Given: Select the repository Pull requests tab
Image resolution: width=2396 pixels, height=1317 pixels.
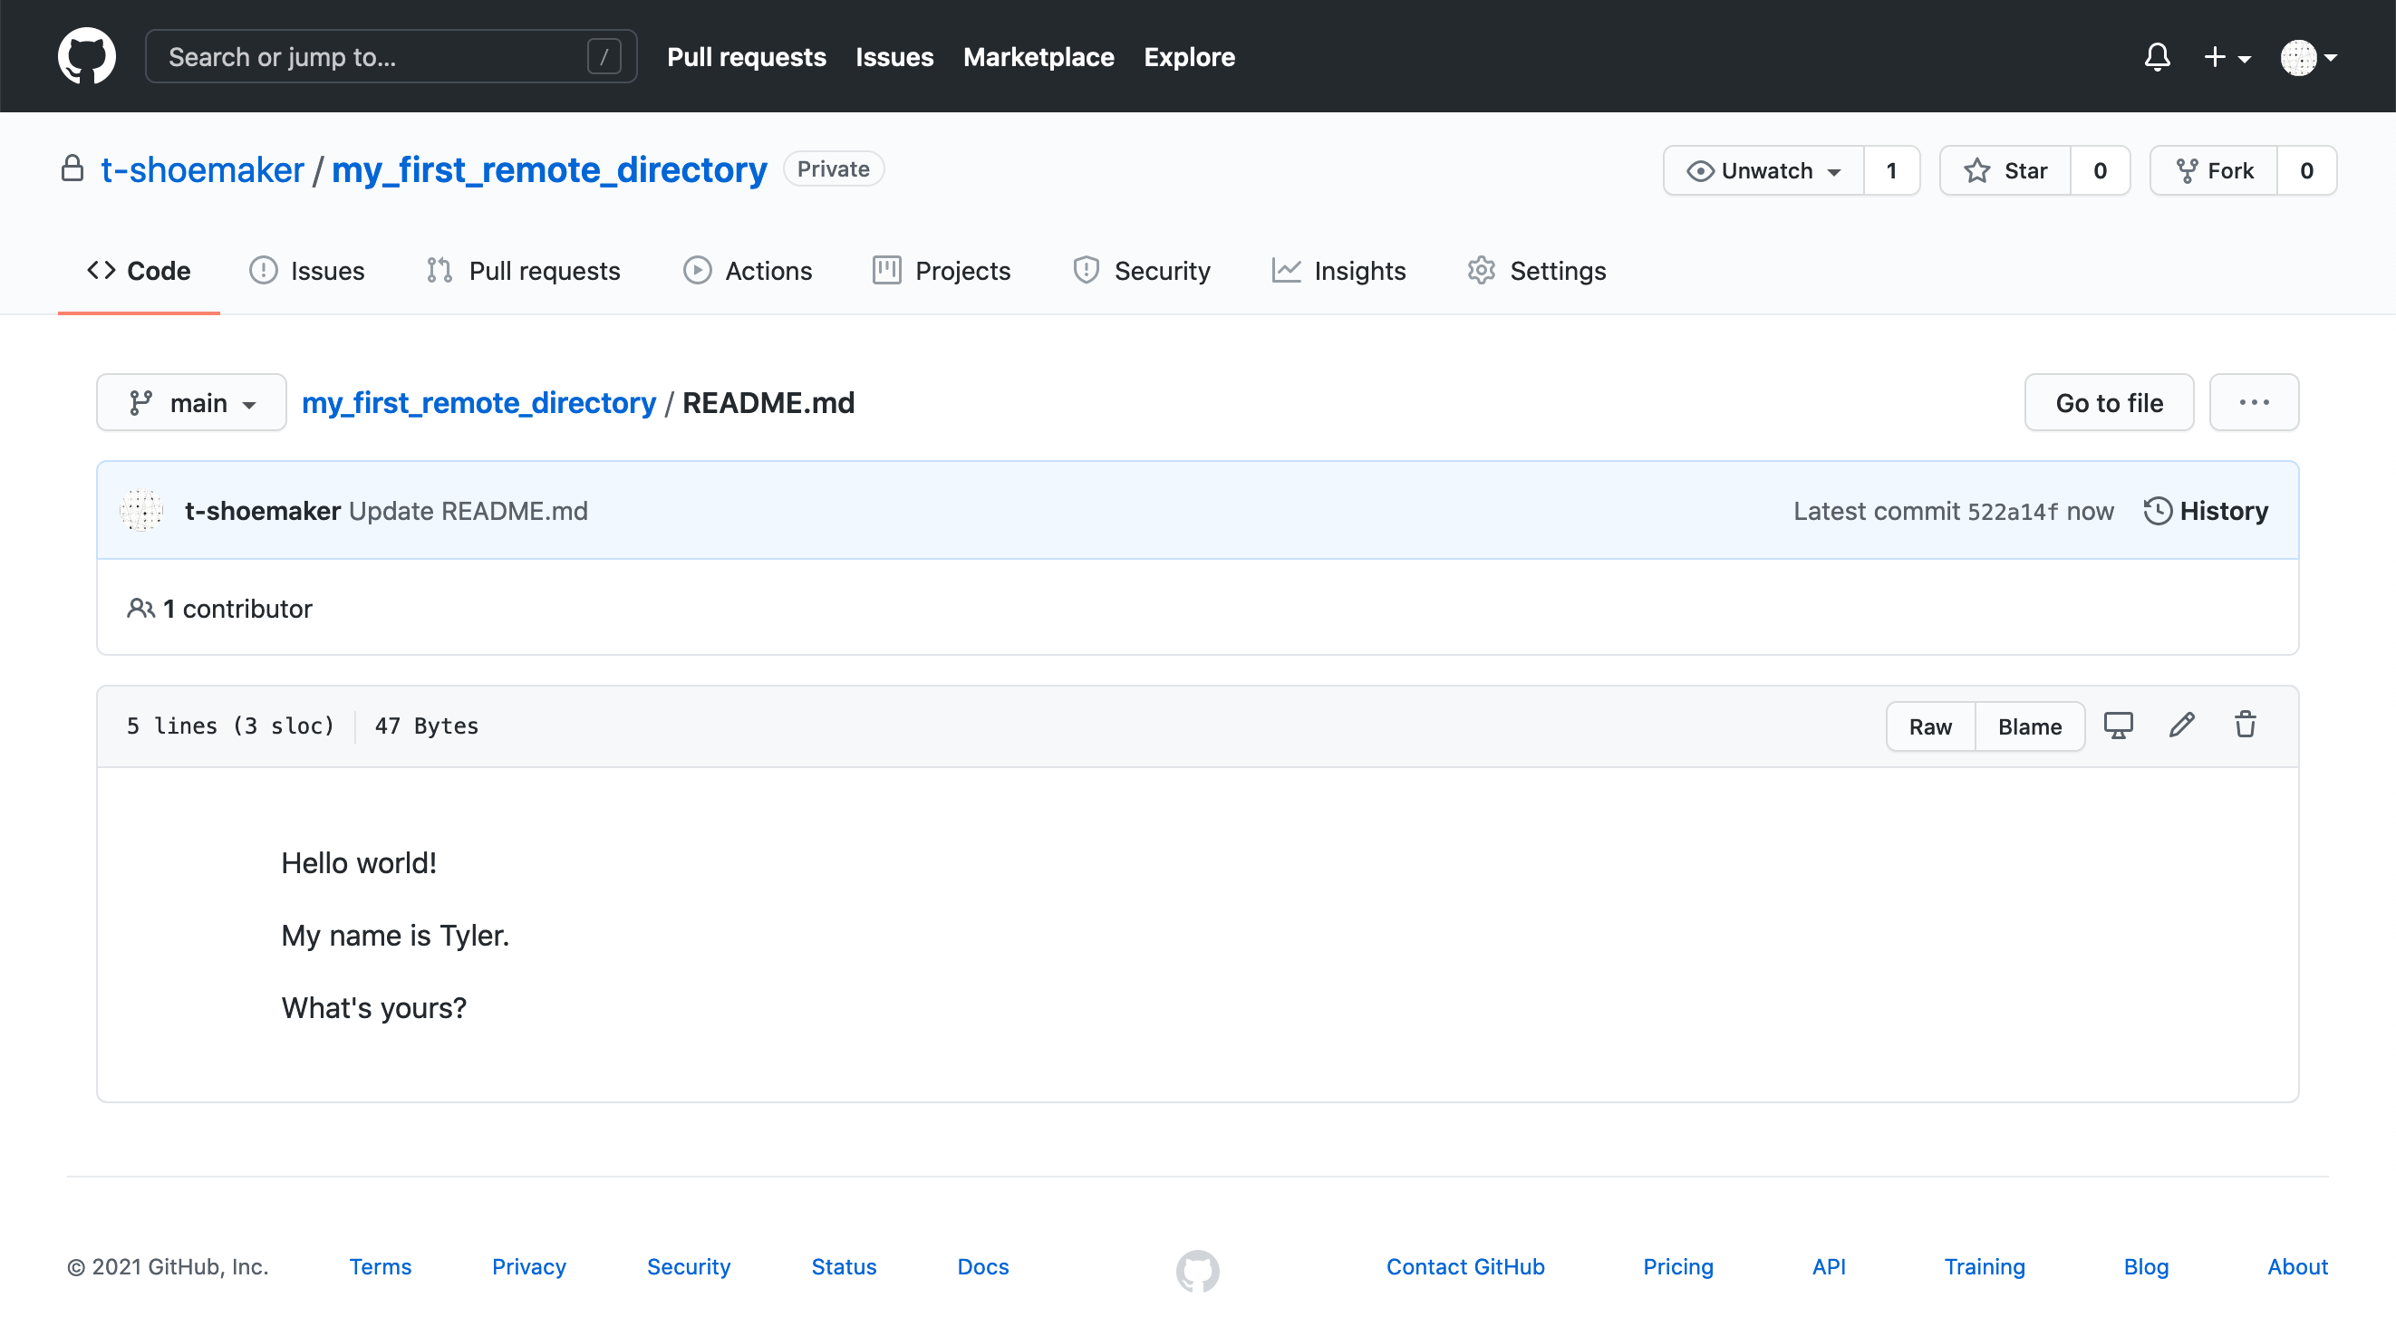Looking at the screenshot, I should coord(523,271).
